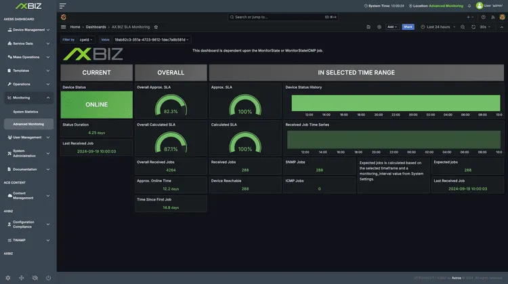Image resolution: width=508 pixels, height=284 pixels.
Task: Click the save dashboard icon
Action: click(x=369, y=27)
